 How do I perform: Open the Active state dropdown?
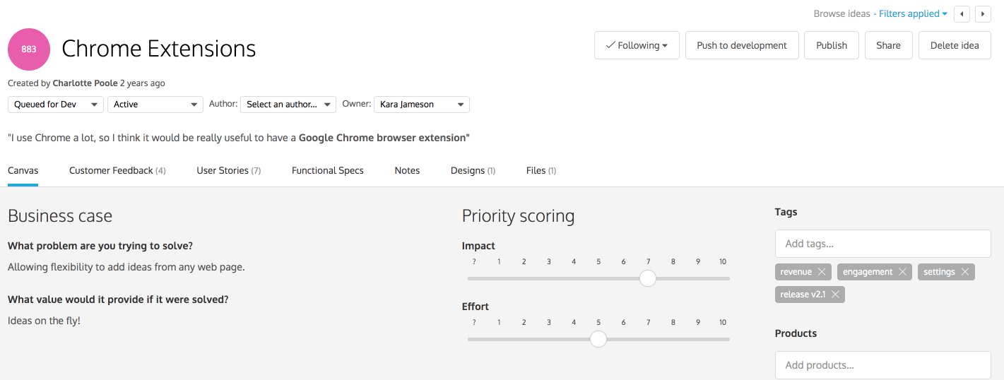155,105
